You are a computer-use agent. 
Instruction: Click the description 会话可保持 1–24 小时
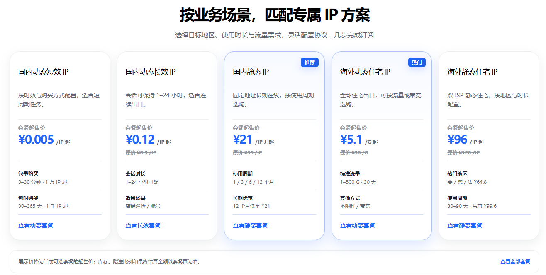point(166,100)
